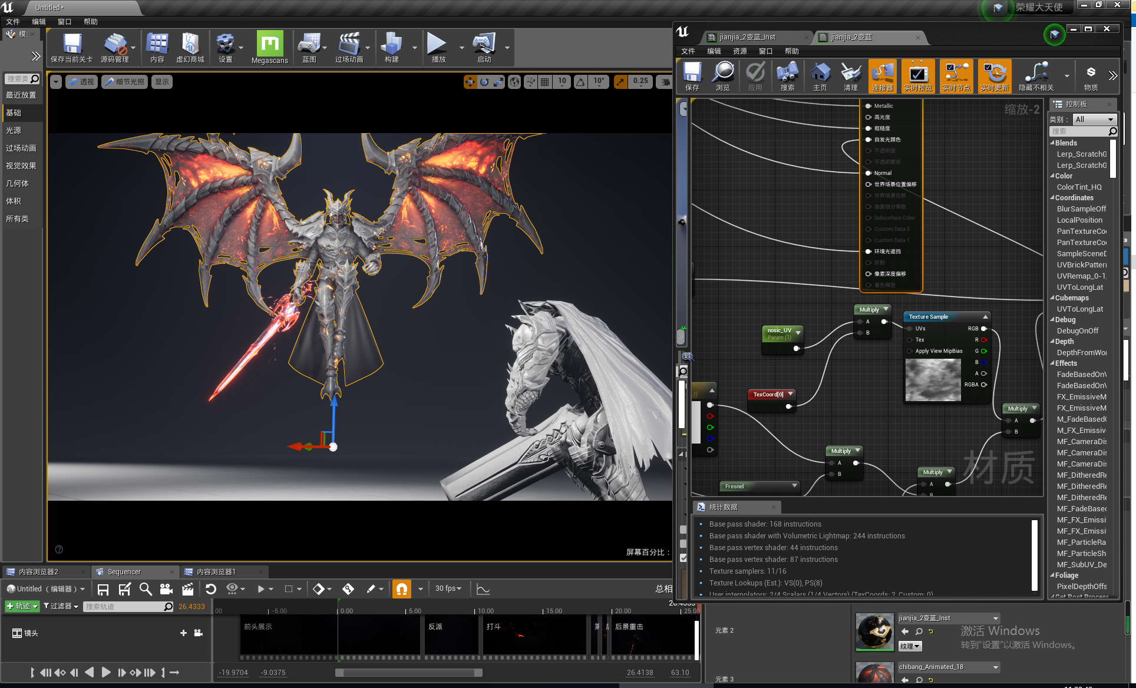The width and height of the screenshot is (1136, 688).
Task: Toggle grid snapping in viewport
Action: [x=545, y=82]
